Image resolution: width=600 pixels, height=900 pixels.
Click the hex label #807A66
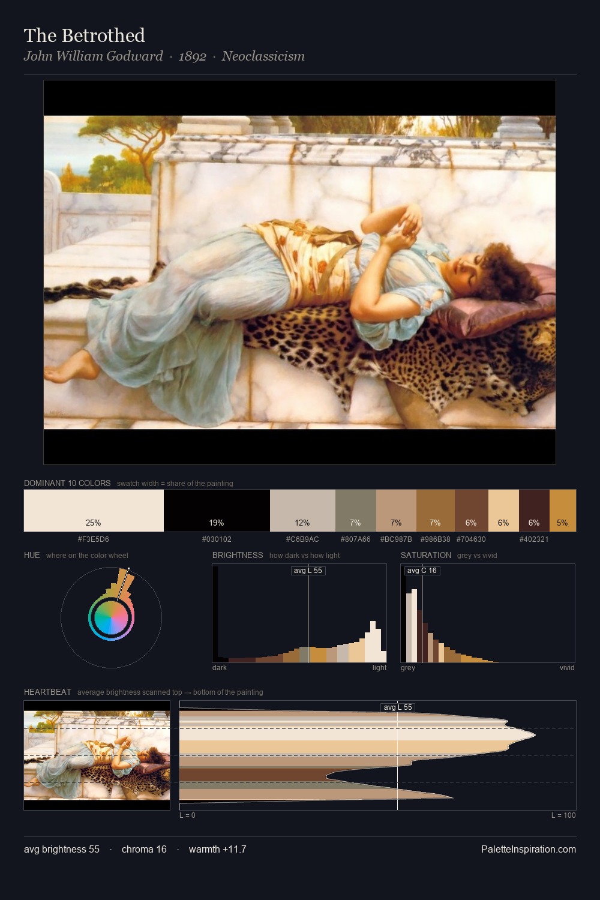(356, 539)
